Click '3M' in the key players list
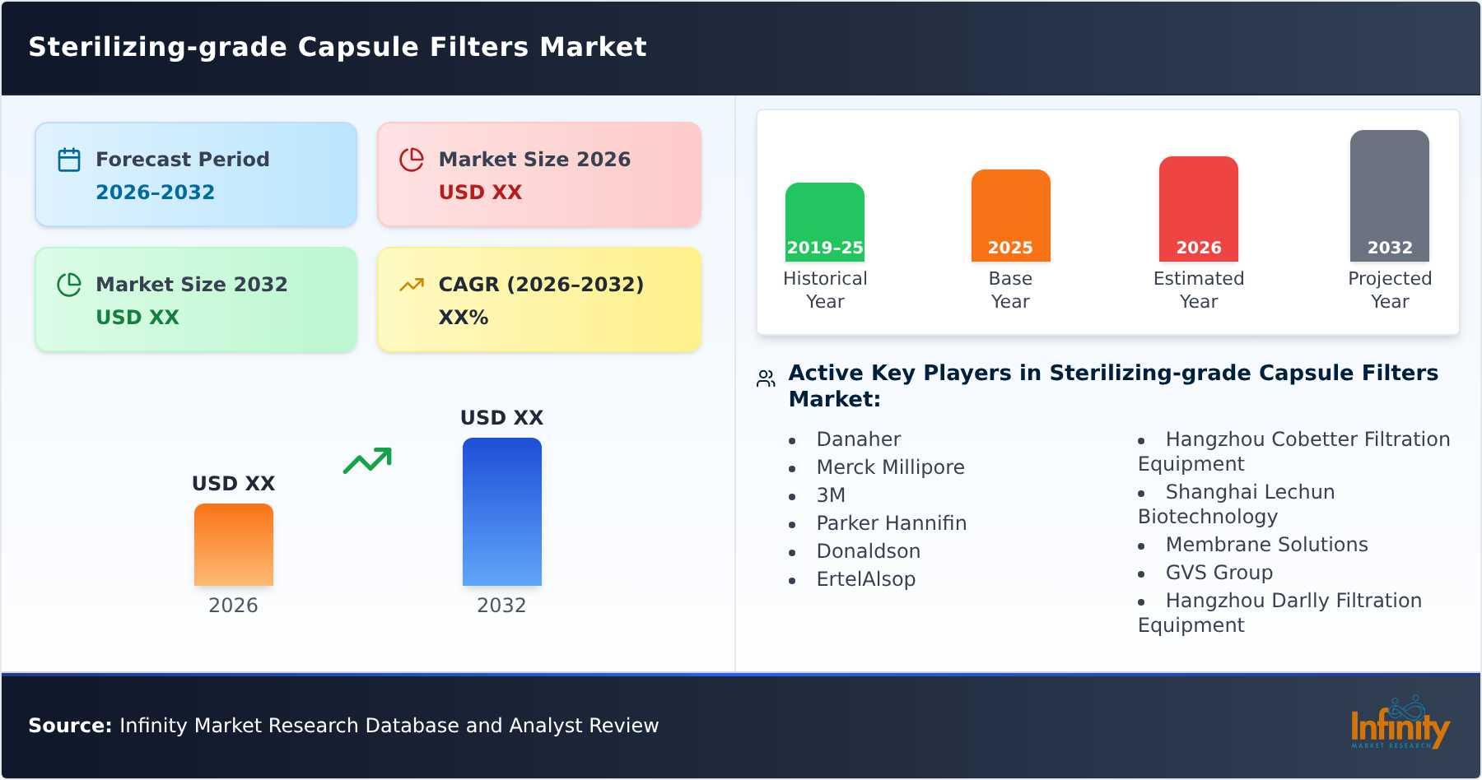This screenshot has width=1482, height=780. tap(831, 495)
